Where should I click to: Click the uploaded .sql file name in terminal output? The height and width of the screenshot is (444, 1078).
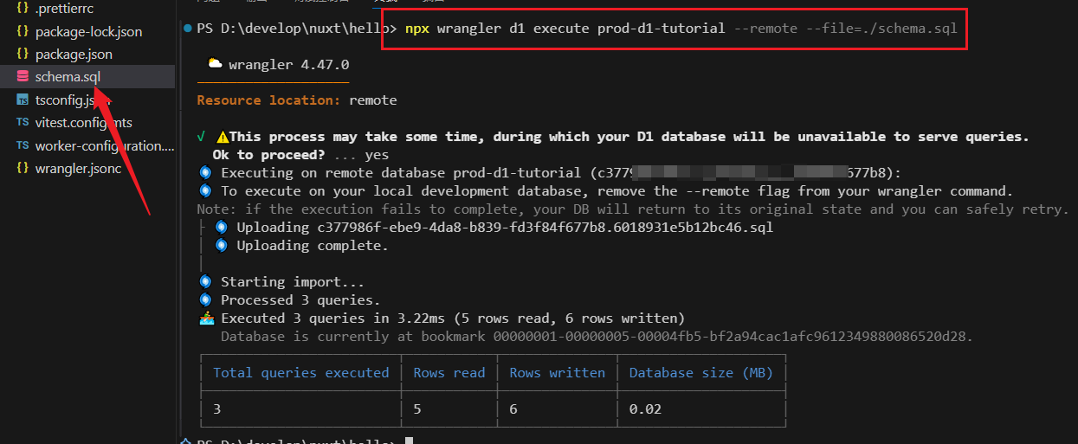pos(540,228)
